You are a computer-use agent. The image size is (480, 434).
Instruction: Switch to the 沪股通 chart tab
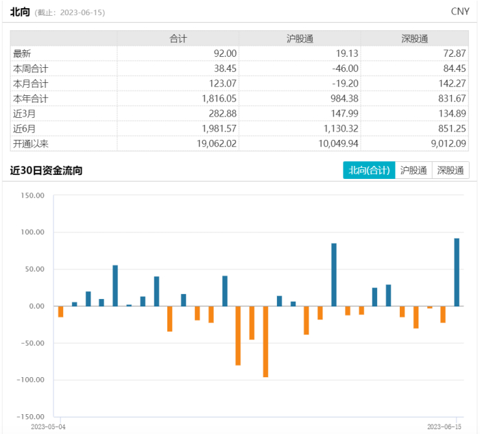[413, 170]
